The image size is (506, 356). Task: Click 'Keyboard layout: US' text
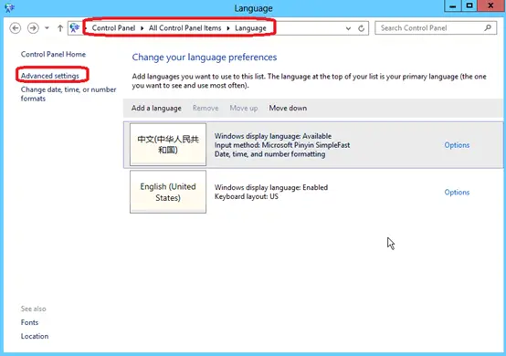pos(247,196)
